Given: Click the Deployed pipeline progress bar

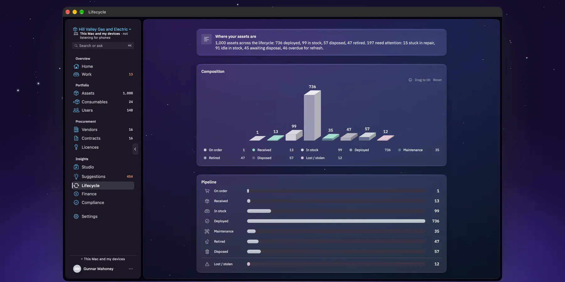Looking at the screenshot, I should pyautogui.click(x=336, y=221).
